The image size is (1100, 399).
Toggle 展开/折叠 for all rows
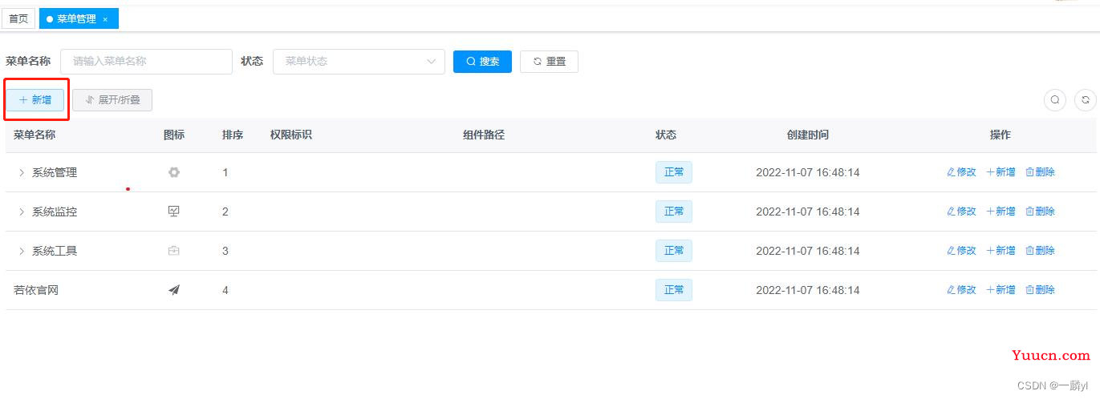112,100
